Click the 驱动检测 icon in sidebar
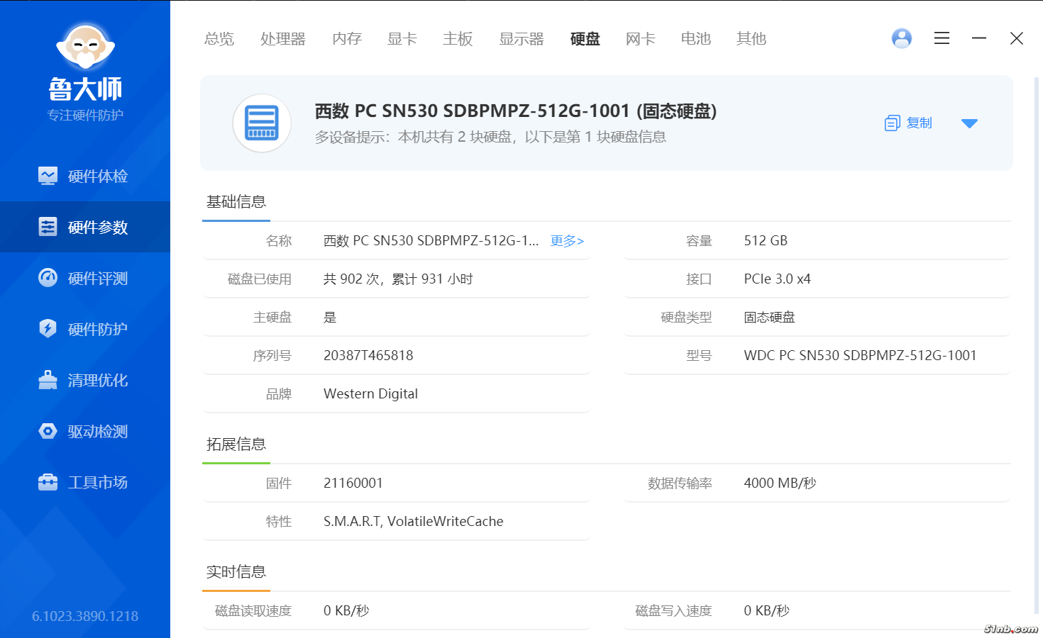Screen dimensions: 1043x638 click(x=48, y=431)
